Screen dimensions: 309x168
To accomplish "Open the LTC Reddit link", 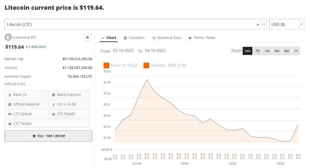I will (x=69, y=114).
